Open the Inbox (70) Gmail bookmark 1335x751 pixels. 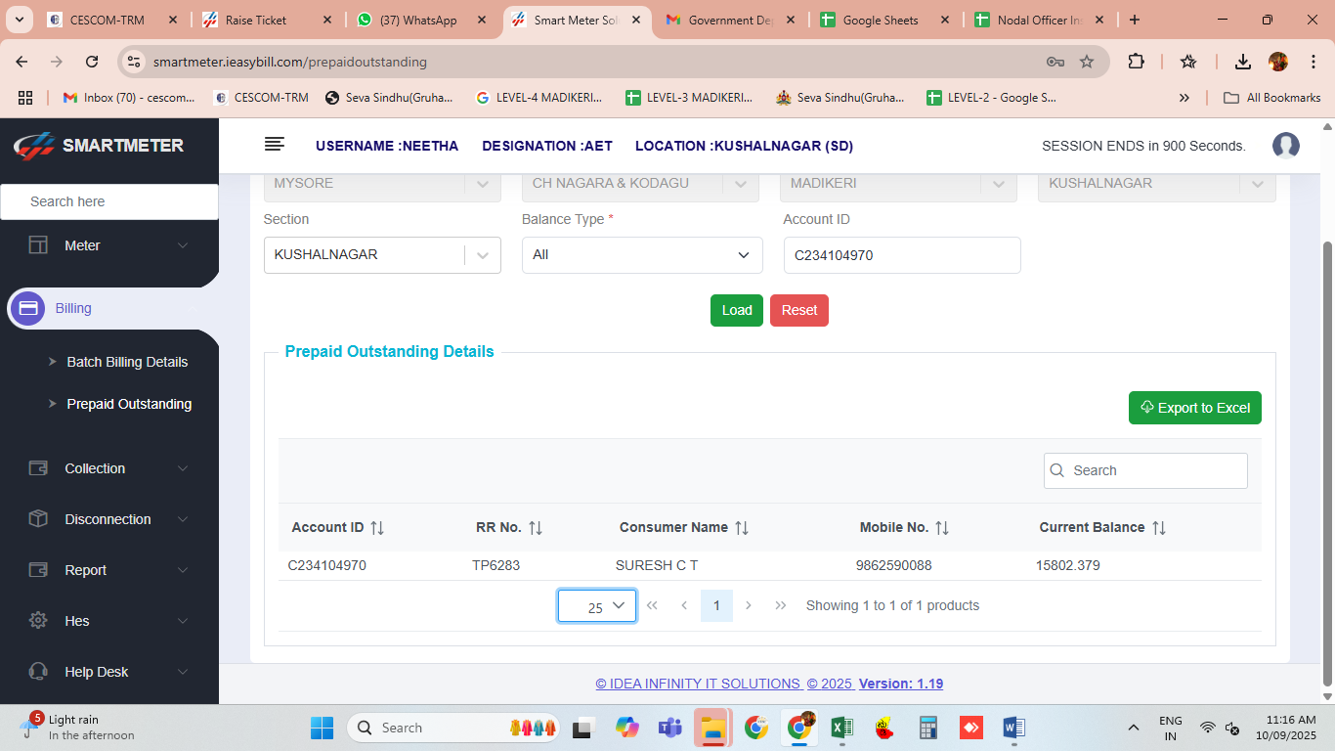point(129,98)
